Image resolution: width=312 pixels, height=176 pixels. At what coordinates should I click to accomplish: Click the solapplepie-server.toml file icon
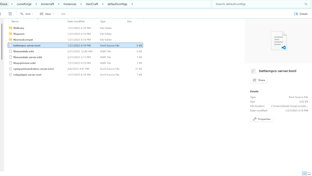click(x=10, y=75)
